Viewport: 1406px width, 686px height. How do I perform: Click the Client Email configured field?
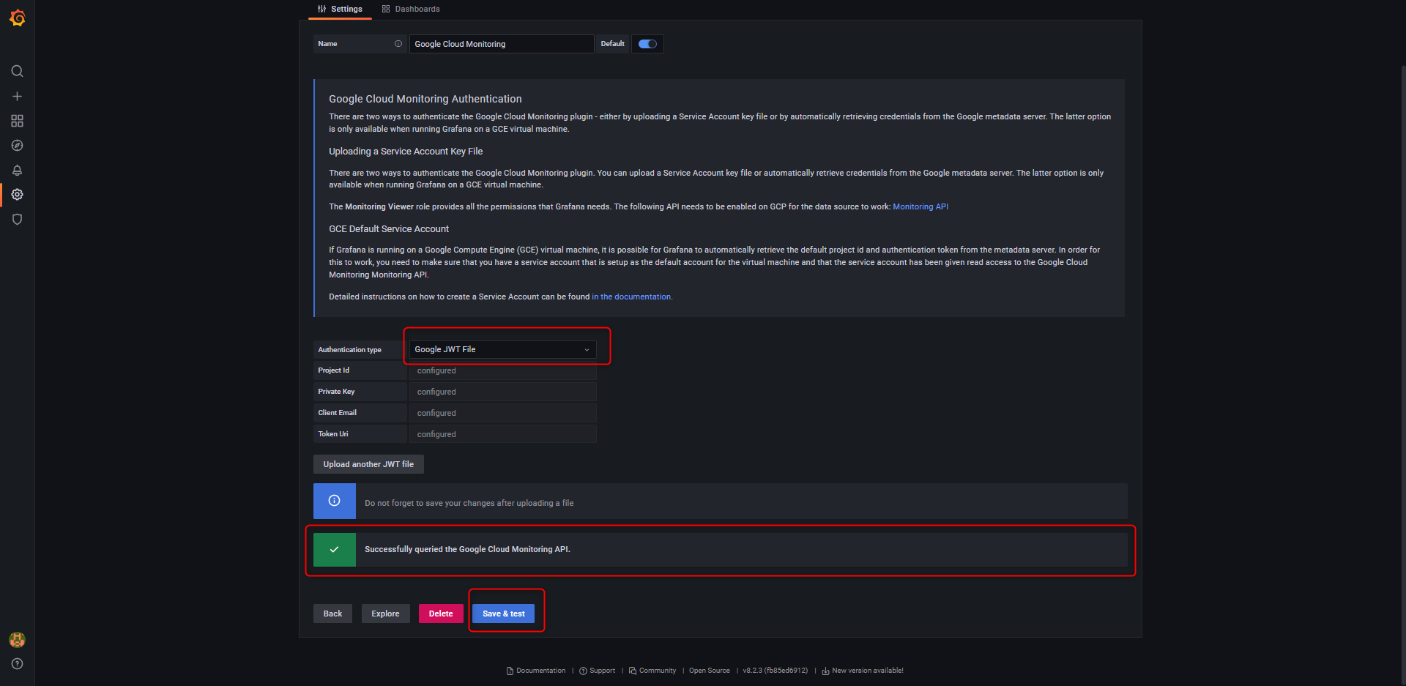click(x=502, y=413)
